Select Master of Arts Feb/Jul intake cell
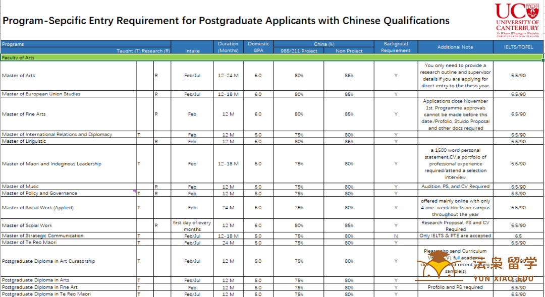545x297 pixels. [192, 76]
